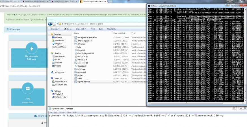Open Notepad Edit menu
Viewport: 247px width, 127px height.
56,113
